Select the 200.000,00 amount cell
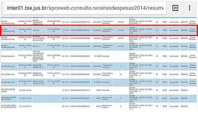Viewport: 198px width, 114px height. click(96, 66)
